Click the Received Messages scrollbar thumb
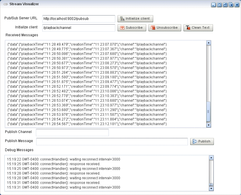The image size is (241, 195). click(208, 111)
